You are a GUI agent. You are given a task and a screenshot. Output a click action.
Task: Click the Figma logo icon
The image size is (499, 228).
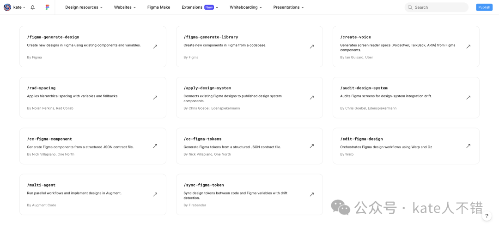48,7
